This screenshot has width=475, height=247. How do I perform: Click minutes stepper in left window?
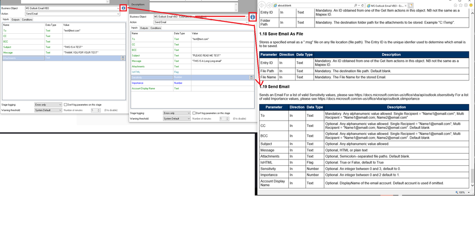(x=99, y=110)
